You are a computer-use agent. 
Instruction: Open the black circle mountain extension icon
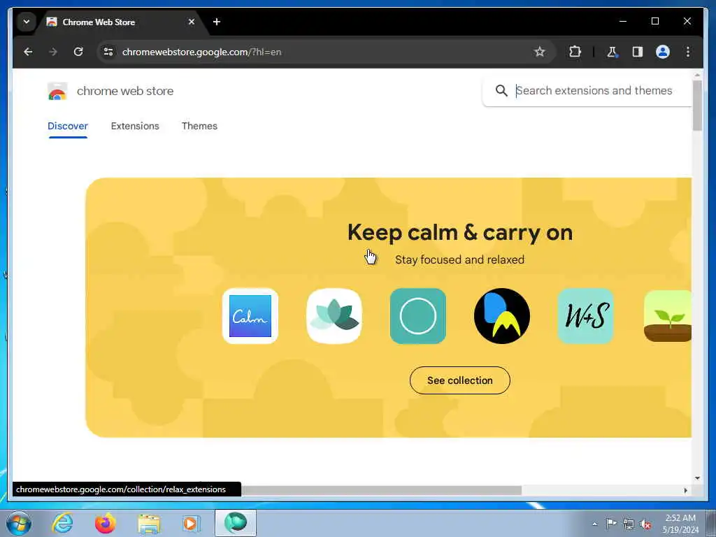coord(502,316)
